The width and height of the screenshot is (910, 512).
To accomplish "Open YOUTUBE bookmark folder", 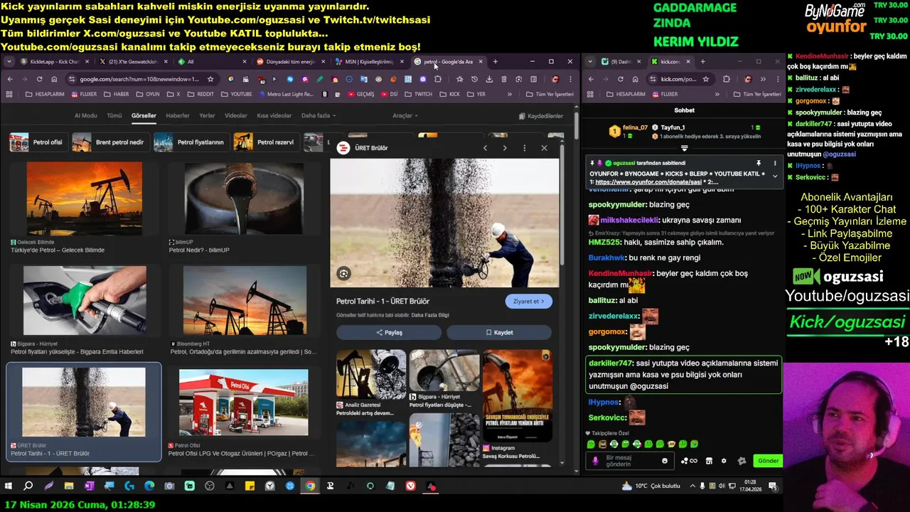I will tap(236, 94).
